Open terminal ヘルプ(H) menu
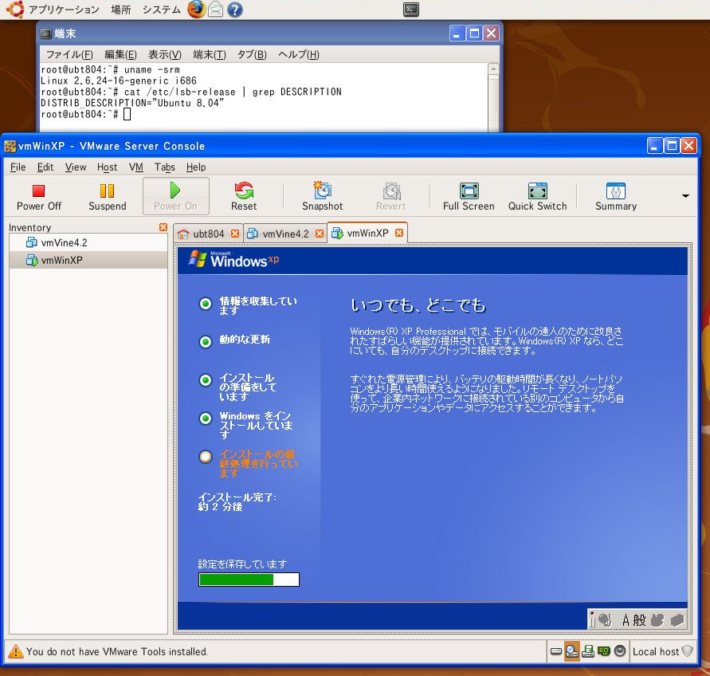This screenshot has height=676, width=710. [x=298, y=55]
